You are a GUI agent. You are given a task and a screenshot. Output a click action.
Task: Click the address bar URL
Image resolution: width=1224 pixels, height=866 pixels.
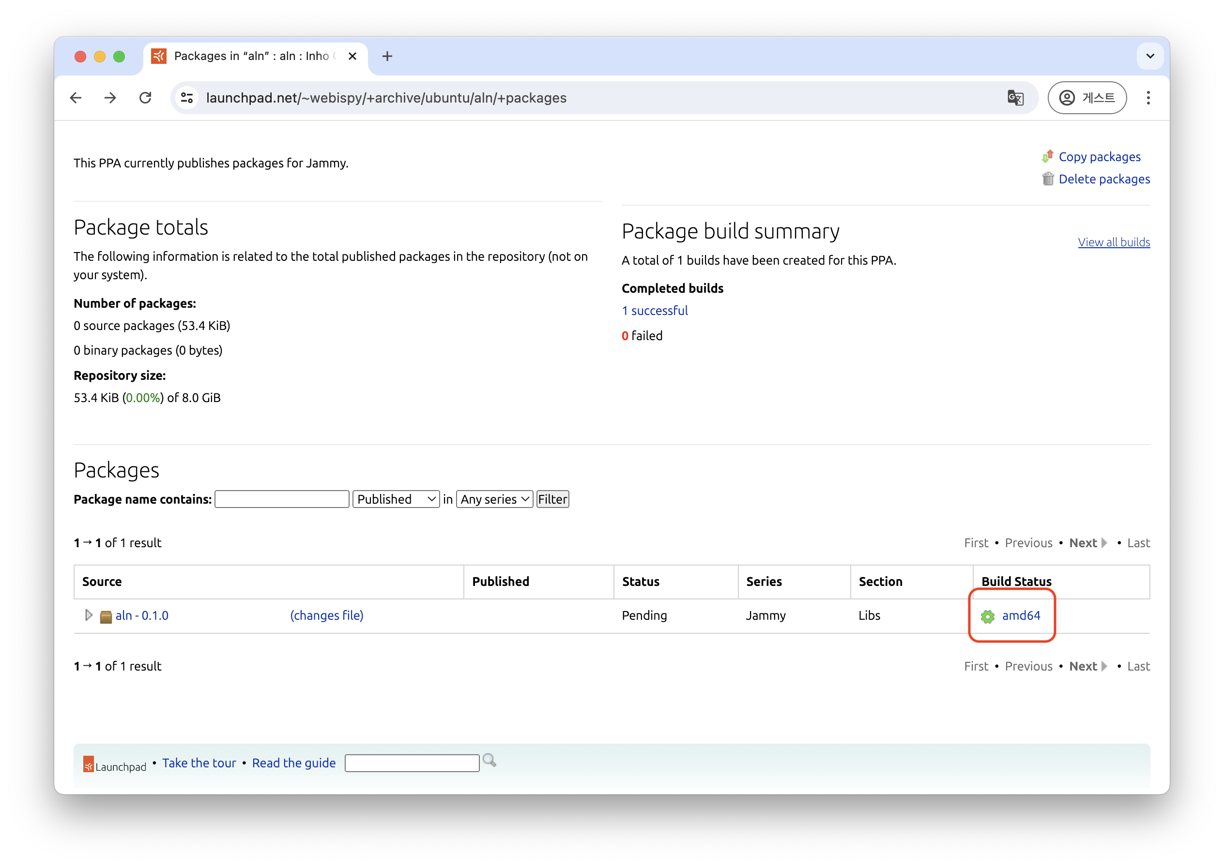pos(386,98)
